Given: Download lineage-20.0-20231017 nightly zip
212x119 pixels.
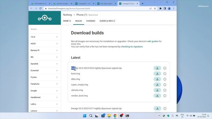Looking at the screenshot, I should pos(157,108).
